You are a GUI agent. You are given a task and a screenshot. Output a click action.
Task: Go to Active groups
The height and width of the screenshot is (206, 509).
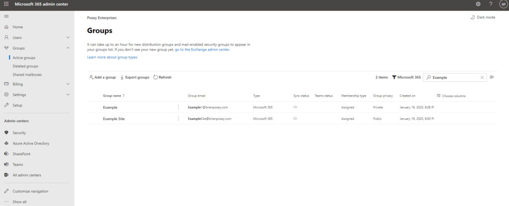(24, 57)
